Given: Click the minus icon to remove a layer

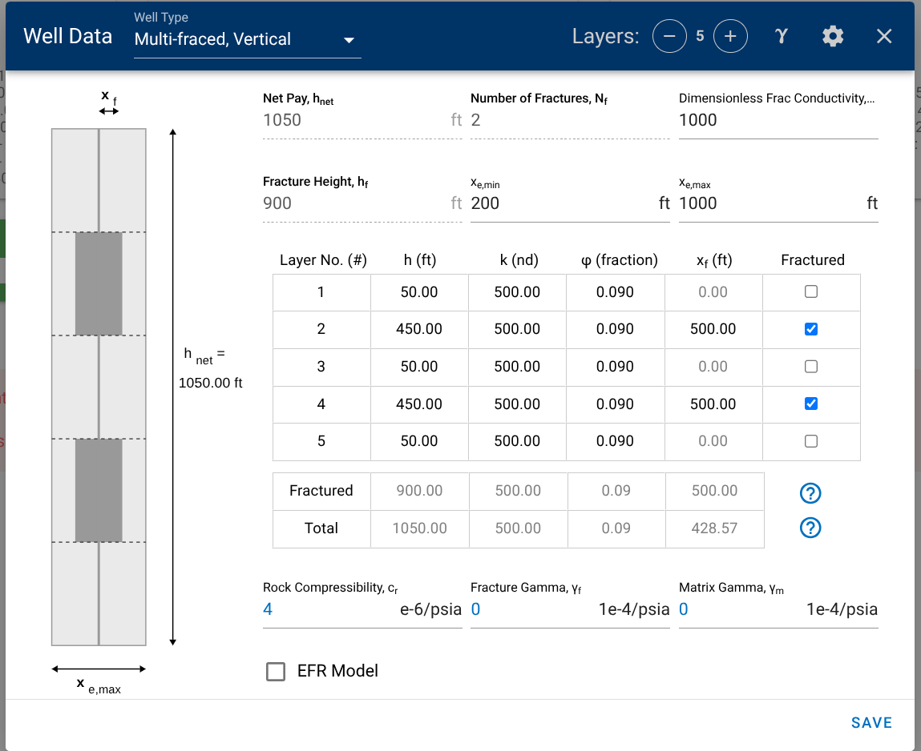Looking at the screenshot, I should pos(669,36).
